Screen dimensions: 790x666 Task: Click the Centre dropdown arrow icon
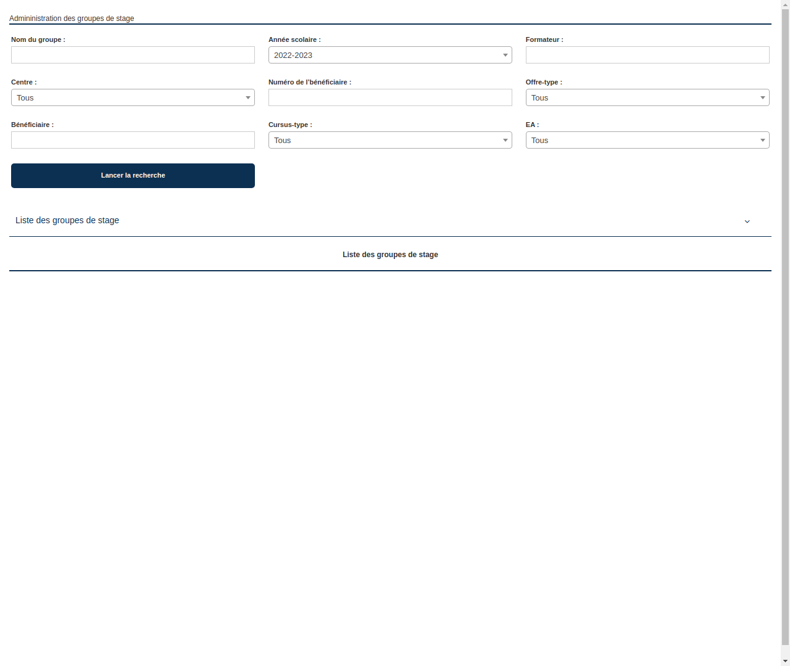(248, 97)
